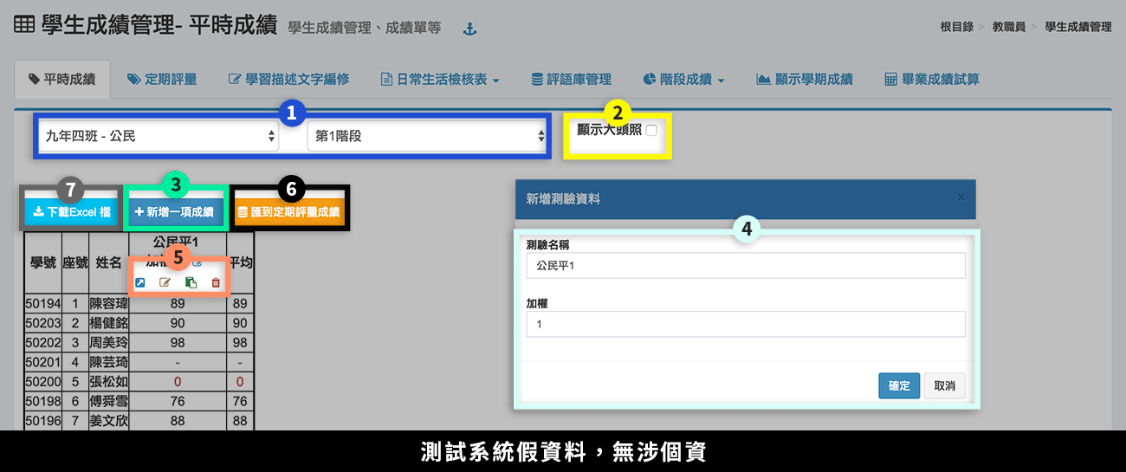Screen dimensions: 1126x472
Task: Toggle the 顯示大頭照 checkbox
Action: (x=651, y=130)
